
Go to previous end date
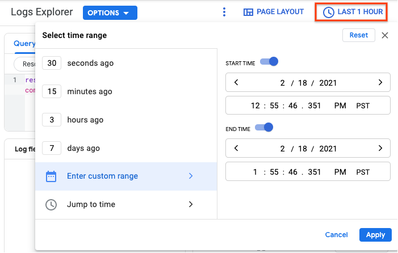pyautogui.click(x=236, y=149)
